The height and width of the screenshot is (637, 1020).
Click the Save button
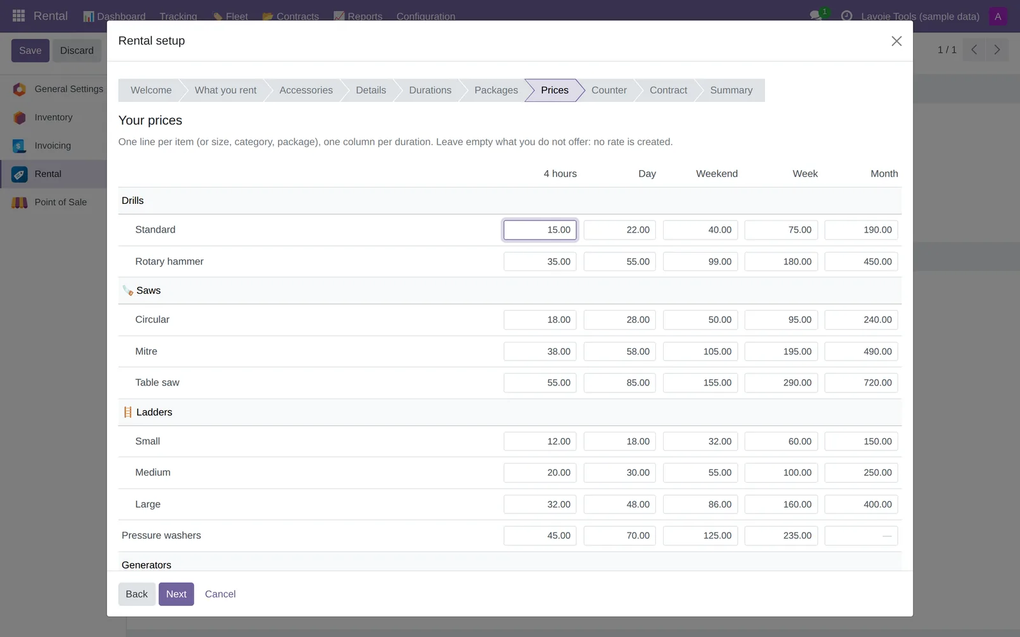coord(30,50)
